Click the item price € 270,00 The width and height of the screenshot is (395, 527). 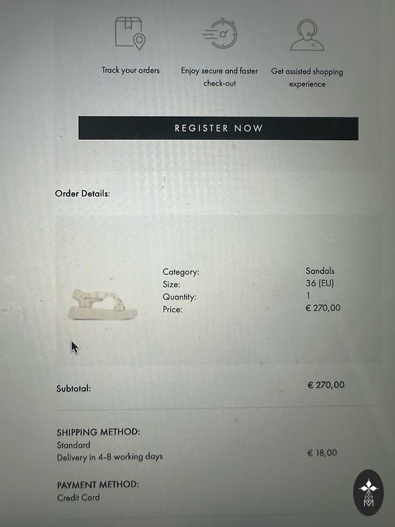point(323,307)
